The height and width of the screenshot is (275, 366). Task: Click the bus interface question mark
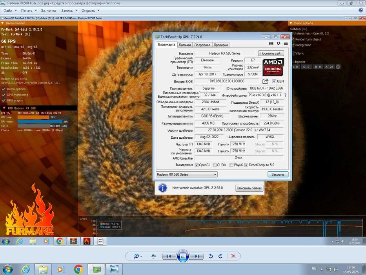(x=285, y=95)
